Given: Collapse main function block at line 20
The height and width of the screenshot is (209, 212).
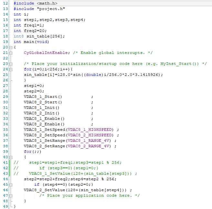Looking at the screenshot, I should coord(11,48).
